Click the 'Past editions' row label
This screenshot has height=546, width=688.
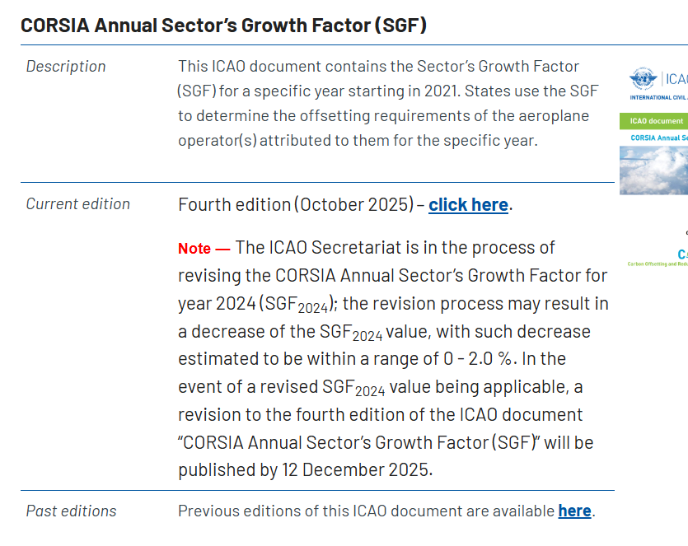[71, 511]
